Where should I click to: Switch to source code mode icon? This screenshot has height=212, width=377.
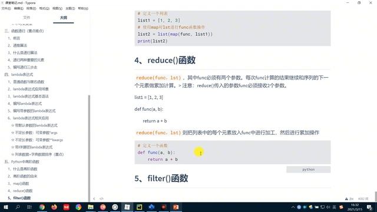click(x=101, y=199)
